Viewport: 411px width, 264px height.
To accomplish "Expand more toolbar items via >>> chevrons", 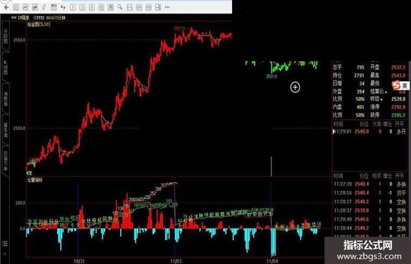I will coord(167,7).
